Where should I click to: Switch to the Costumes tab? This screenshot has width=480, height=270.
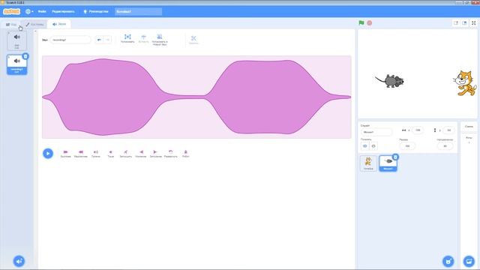click(34, 25)
